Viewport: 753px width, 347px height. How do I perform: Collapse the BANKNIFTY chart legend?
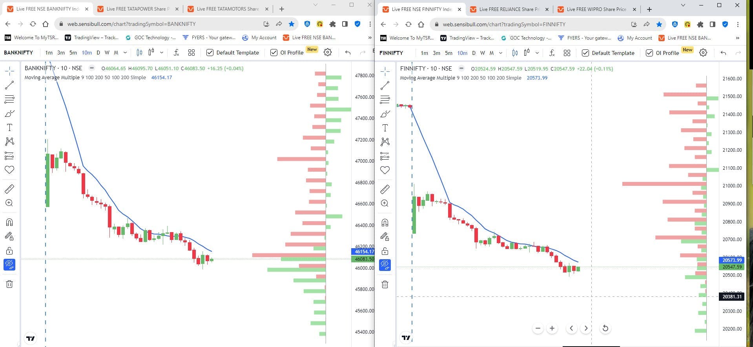click(x=92, y=68)
